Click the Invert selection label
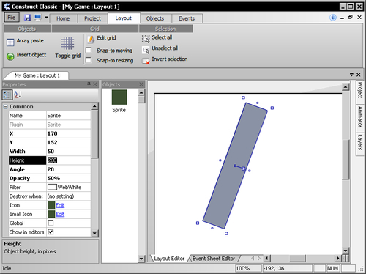The width and height of the screenshot is (366, 274). pos(170,59)
